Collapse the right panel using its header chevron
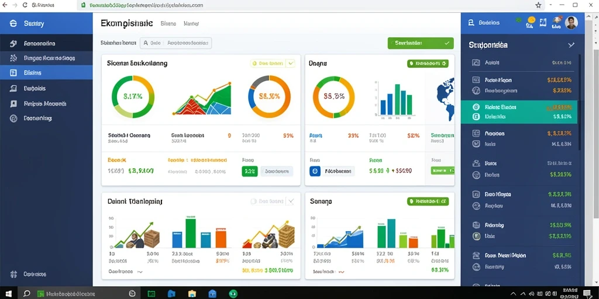The image size is (599, 299). [x=571, y=45]
